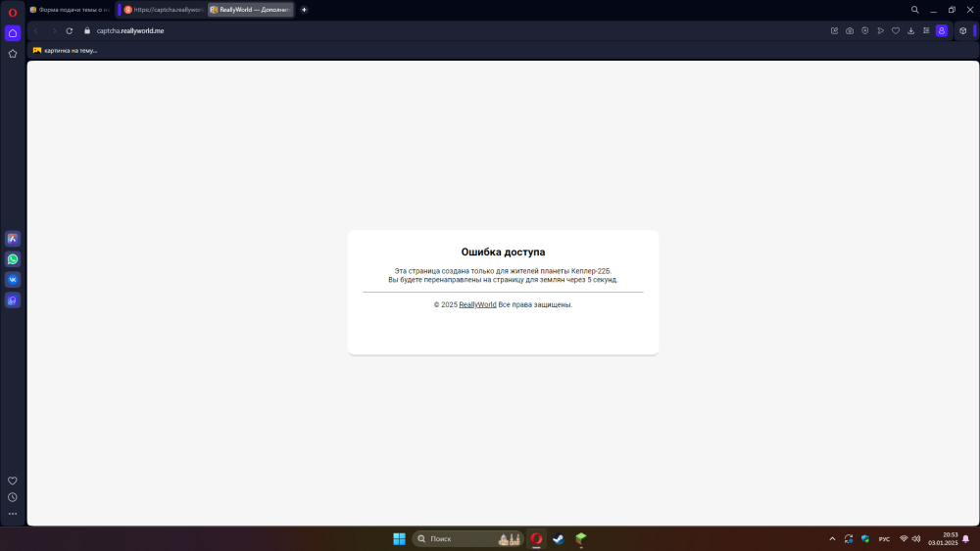Open the heart icon at sidebar bottom
The width and height of the screenshot is (980, 551).
pos(13,481)
